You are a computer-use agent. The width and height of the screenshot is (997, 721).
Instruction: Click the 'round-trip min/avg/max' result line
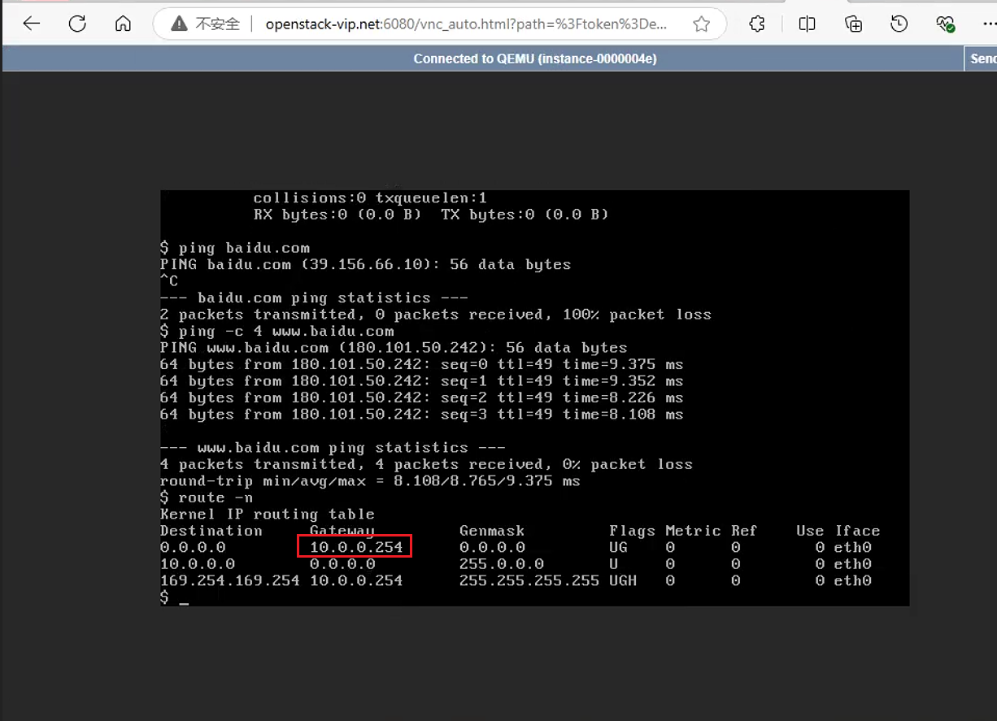pos(370,481)
